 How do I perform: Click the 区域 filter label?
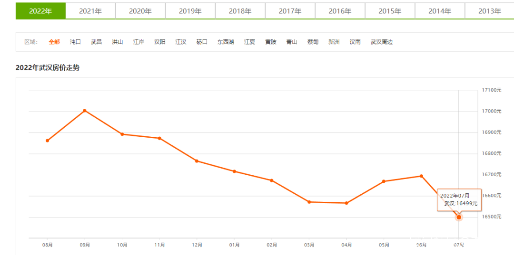[x=31, y=42]
